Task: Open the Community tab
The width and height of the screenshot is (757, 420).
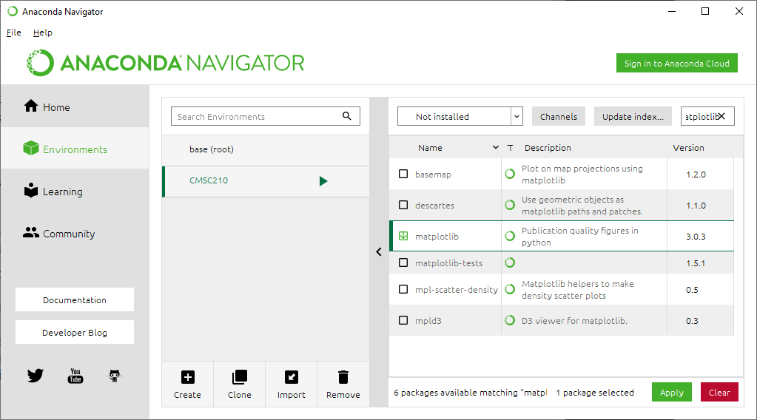Action: click(x=75, y=234)
